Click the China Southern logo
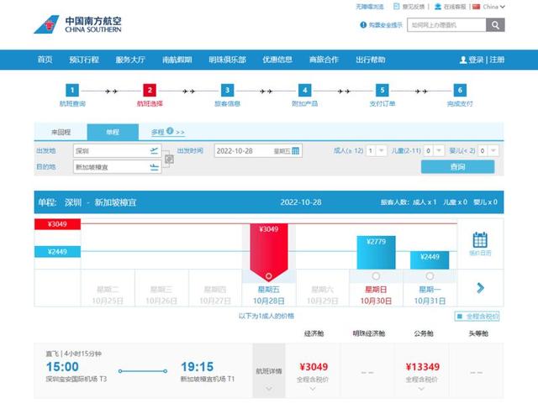This screenshot has height=414, width=538. [x=77, y=24]
